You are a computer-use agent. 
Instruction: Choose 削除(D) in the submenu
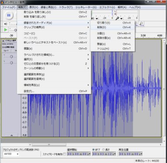[x=113, y=27]
